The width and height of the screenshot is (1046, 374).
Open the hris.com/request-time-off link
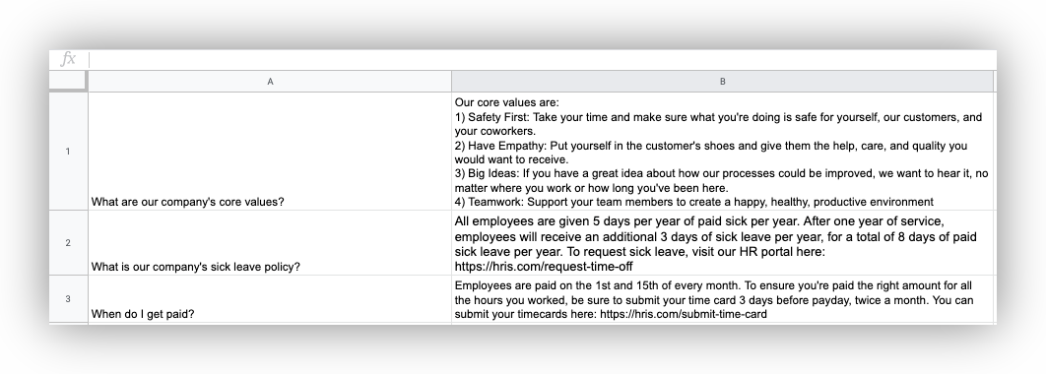(x=544, y=267)
